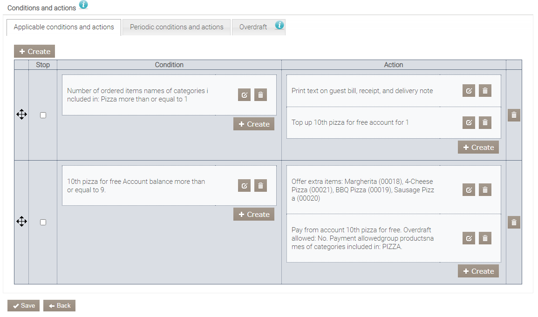Select 'Print text on guest bill' action text
538x317 pixels.
(362, 91)
